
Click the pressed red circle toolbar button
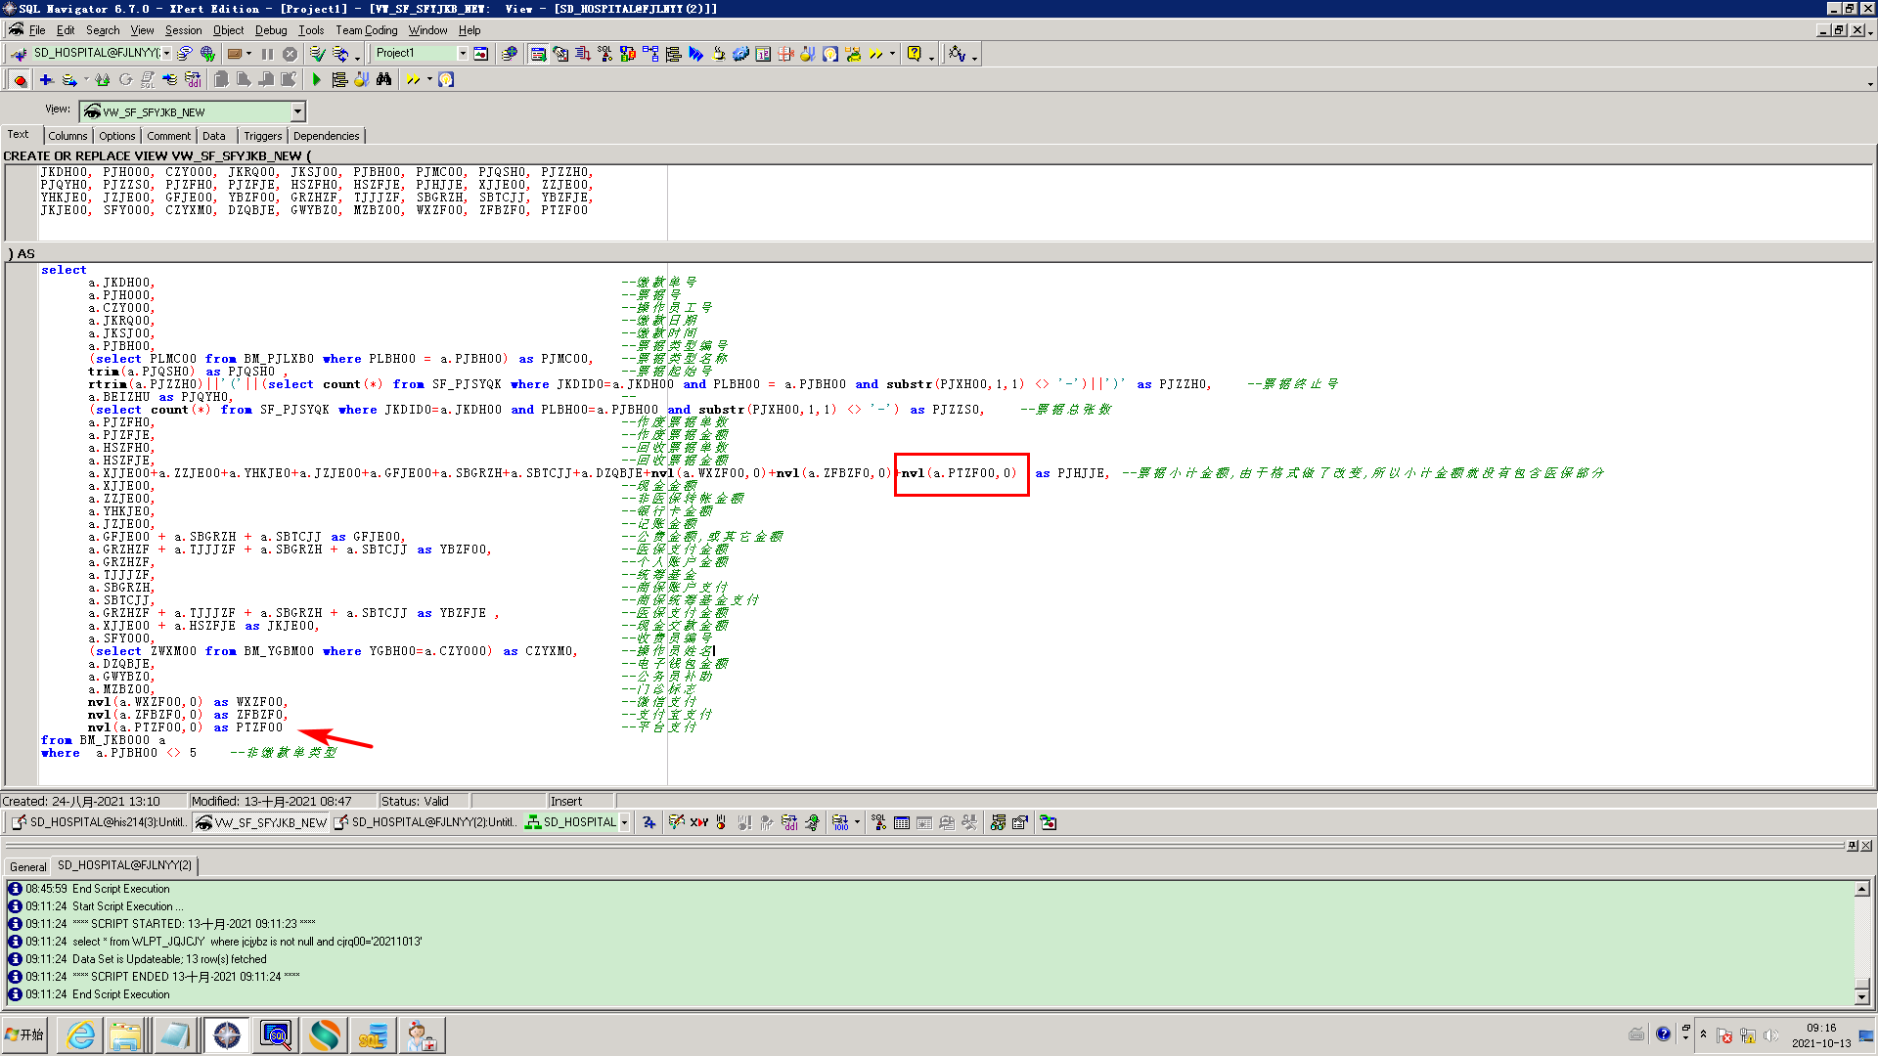coord(20,79)
